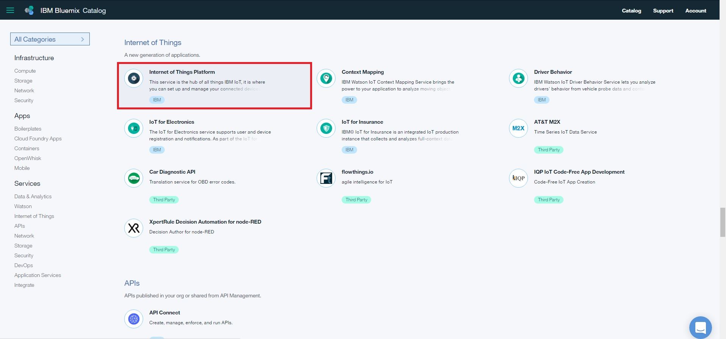The width and height of the screenshot is (726, 339).
Task: Select Network under Services
Action: click(24, 236)
